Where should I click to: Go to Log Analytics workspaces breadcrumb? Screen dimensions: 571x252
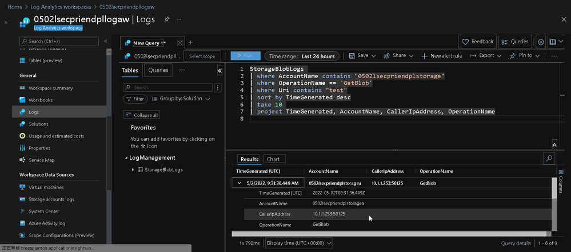point(61,7)
